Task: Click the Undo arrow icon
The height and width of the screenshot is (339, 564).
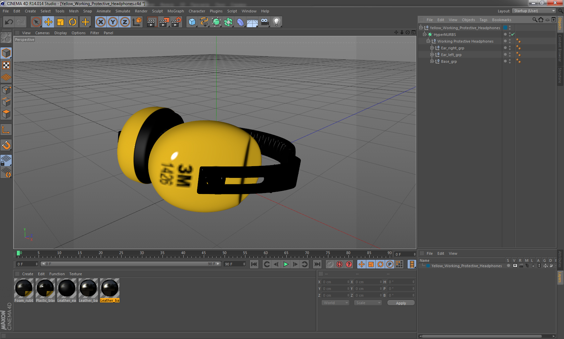Action: click(x=9, y=22)
